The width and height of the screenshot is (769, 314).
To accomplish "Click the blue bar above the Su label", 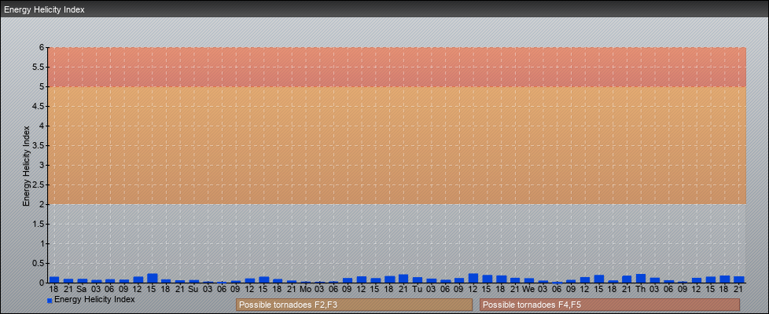I will (x=193, y=281).
